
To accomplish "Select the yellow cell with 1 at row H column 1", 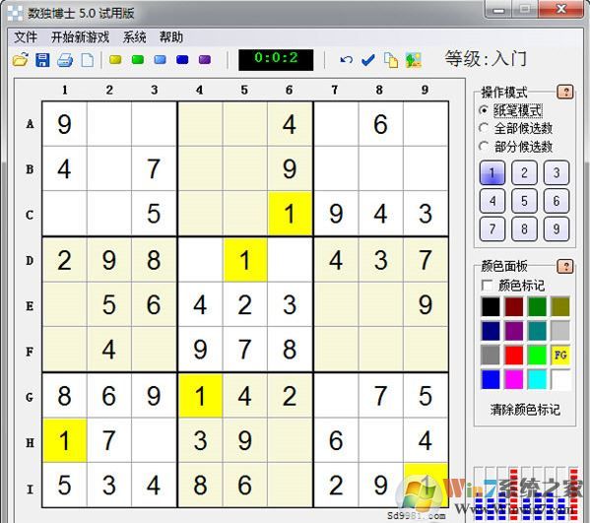I will click(65, 440).
